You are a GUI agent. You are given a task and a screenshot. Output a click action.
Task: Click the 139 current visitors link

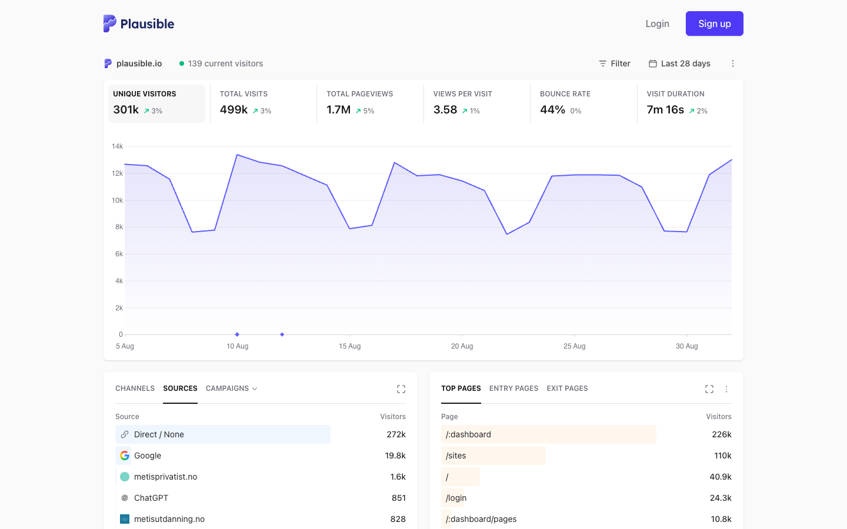tap(221, 63)
